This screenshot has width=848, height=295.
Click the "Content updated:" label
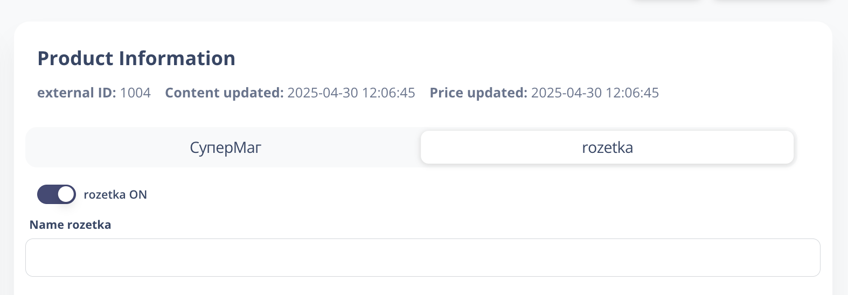click(224, 93)
